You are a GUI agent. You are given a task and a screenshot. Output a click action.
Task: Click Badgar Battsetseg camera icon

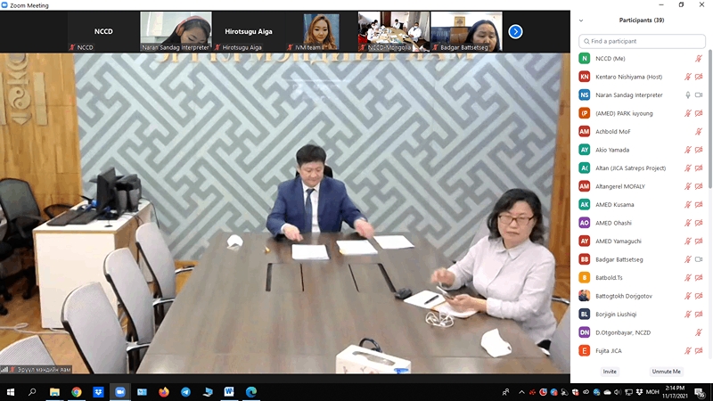click(699, 259)
